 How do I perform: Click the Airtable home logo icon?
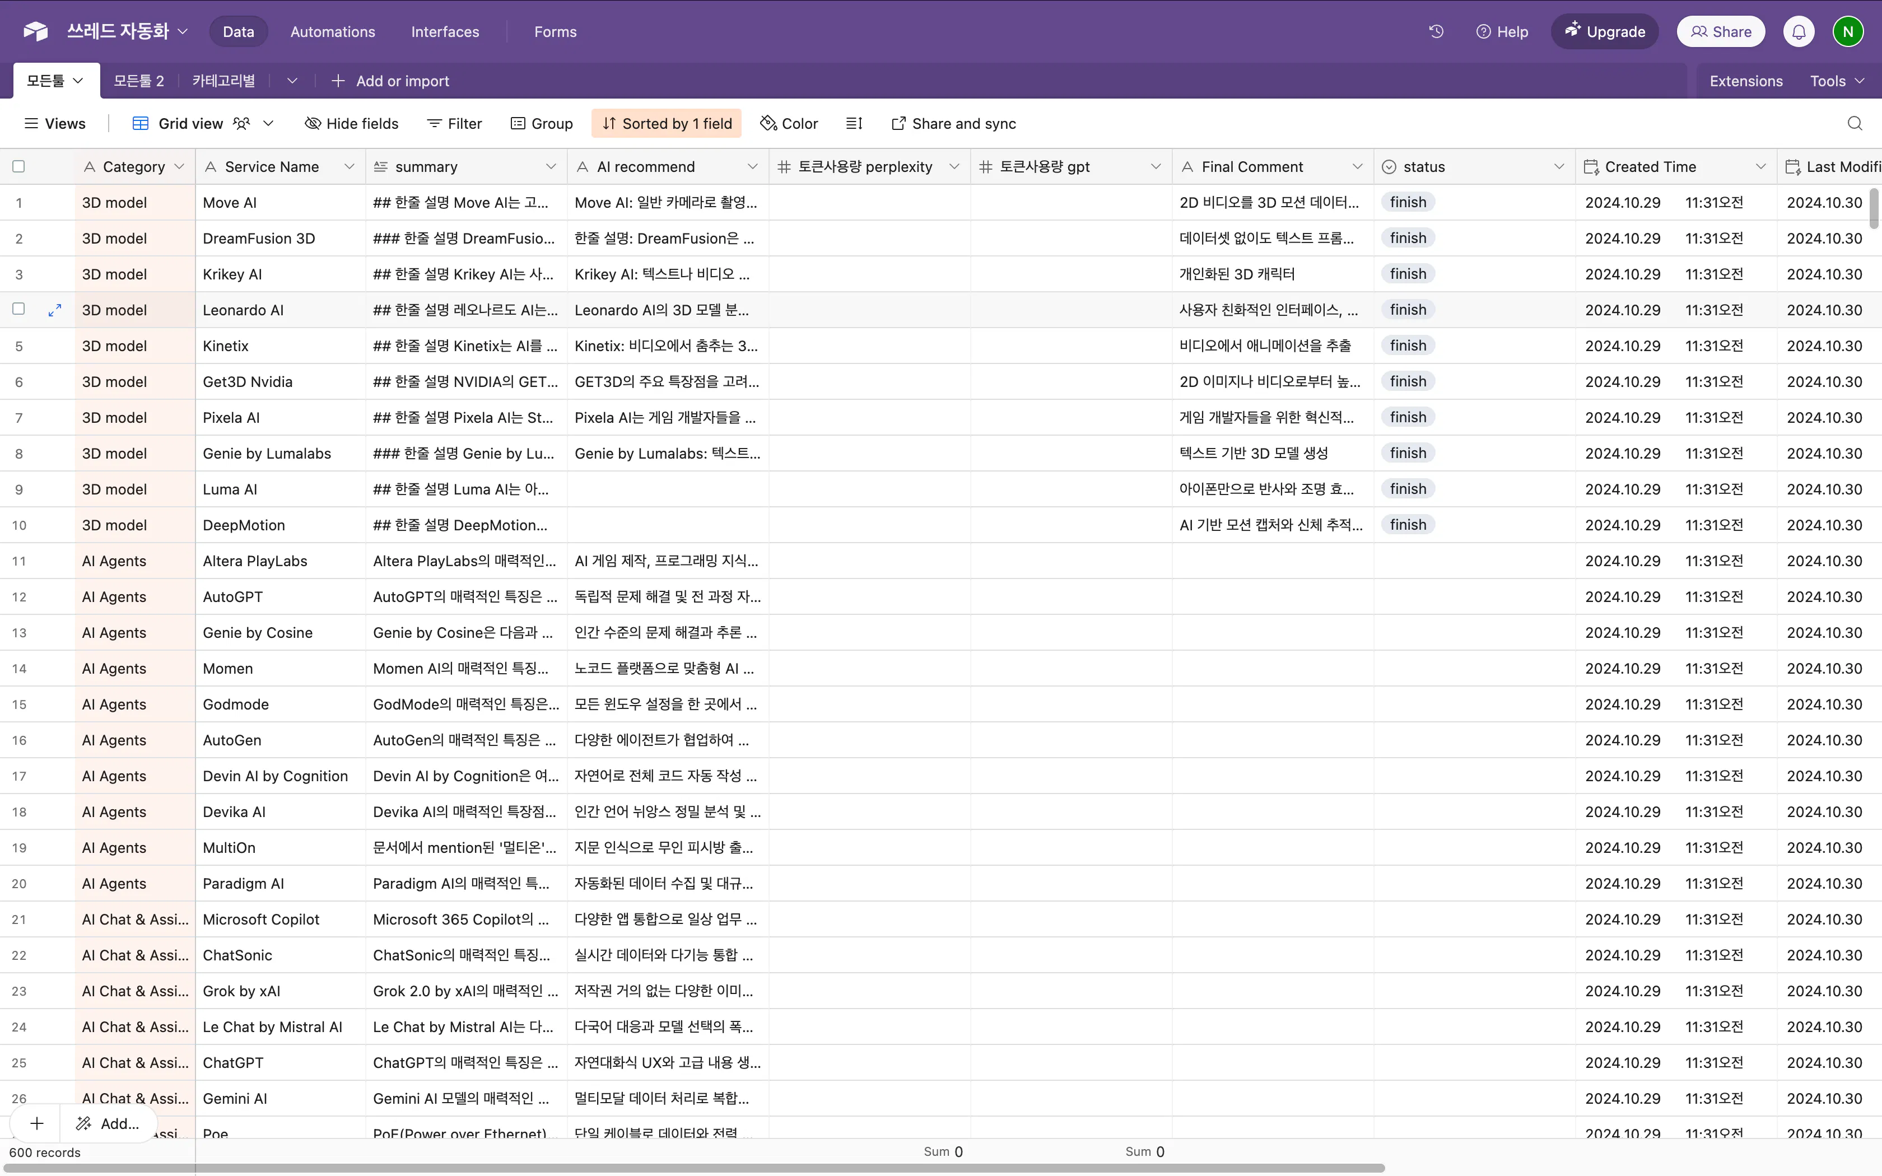(x=36, y=31)
